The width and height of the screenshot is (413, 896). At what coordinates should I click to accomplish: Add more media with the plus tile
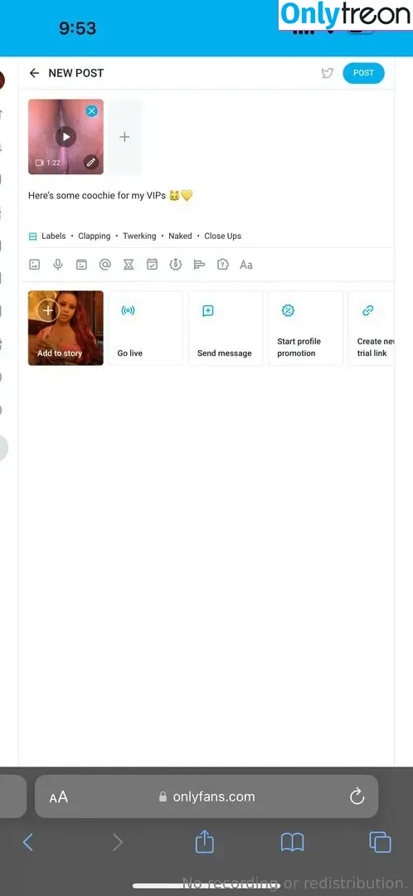point(124,137)
